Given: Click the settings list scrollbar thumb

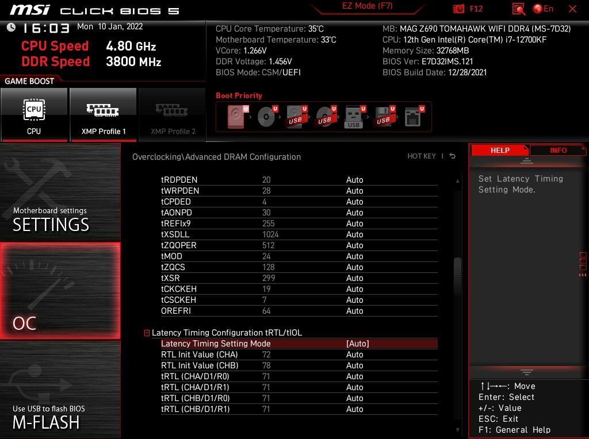Looking at the screenshot, I should point(457,276).
